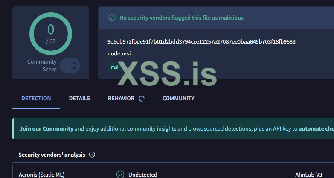The height and width of the screenshot is (178, 334).
Task: Open the automate checks link
Action: 316,128
